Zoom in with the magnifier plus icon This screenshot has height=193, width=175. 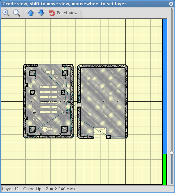[x=6, y=13]
